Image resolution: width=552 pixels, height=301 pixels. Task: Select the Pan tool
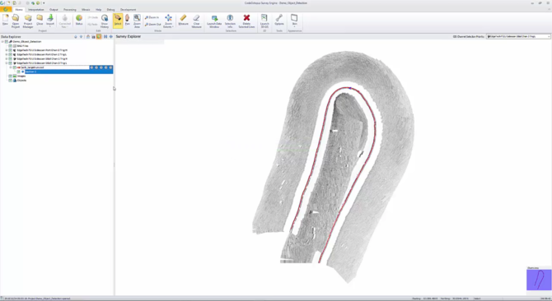128,21
